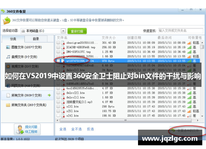Click file icon of fmlrc[2].htm row
Image resolution: width=206 pixels, height=149 pixels.
[63, 93]
